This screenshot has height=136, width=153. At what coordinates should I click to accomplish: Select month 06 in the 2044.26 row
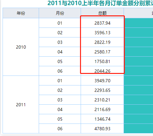click(x=60, y=71)
